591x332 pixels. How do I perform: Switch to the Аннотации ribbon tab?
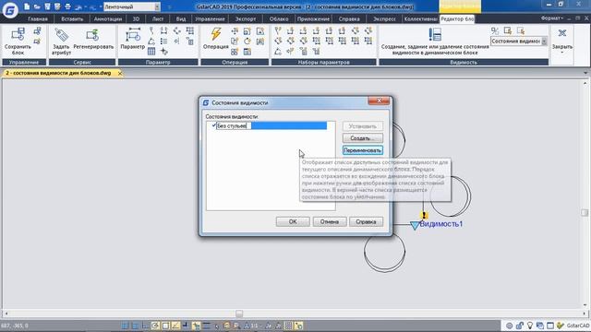(108, 18)
